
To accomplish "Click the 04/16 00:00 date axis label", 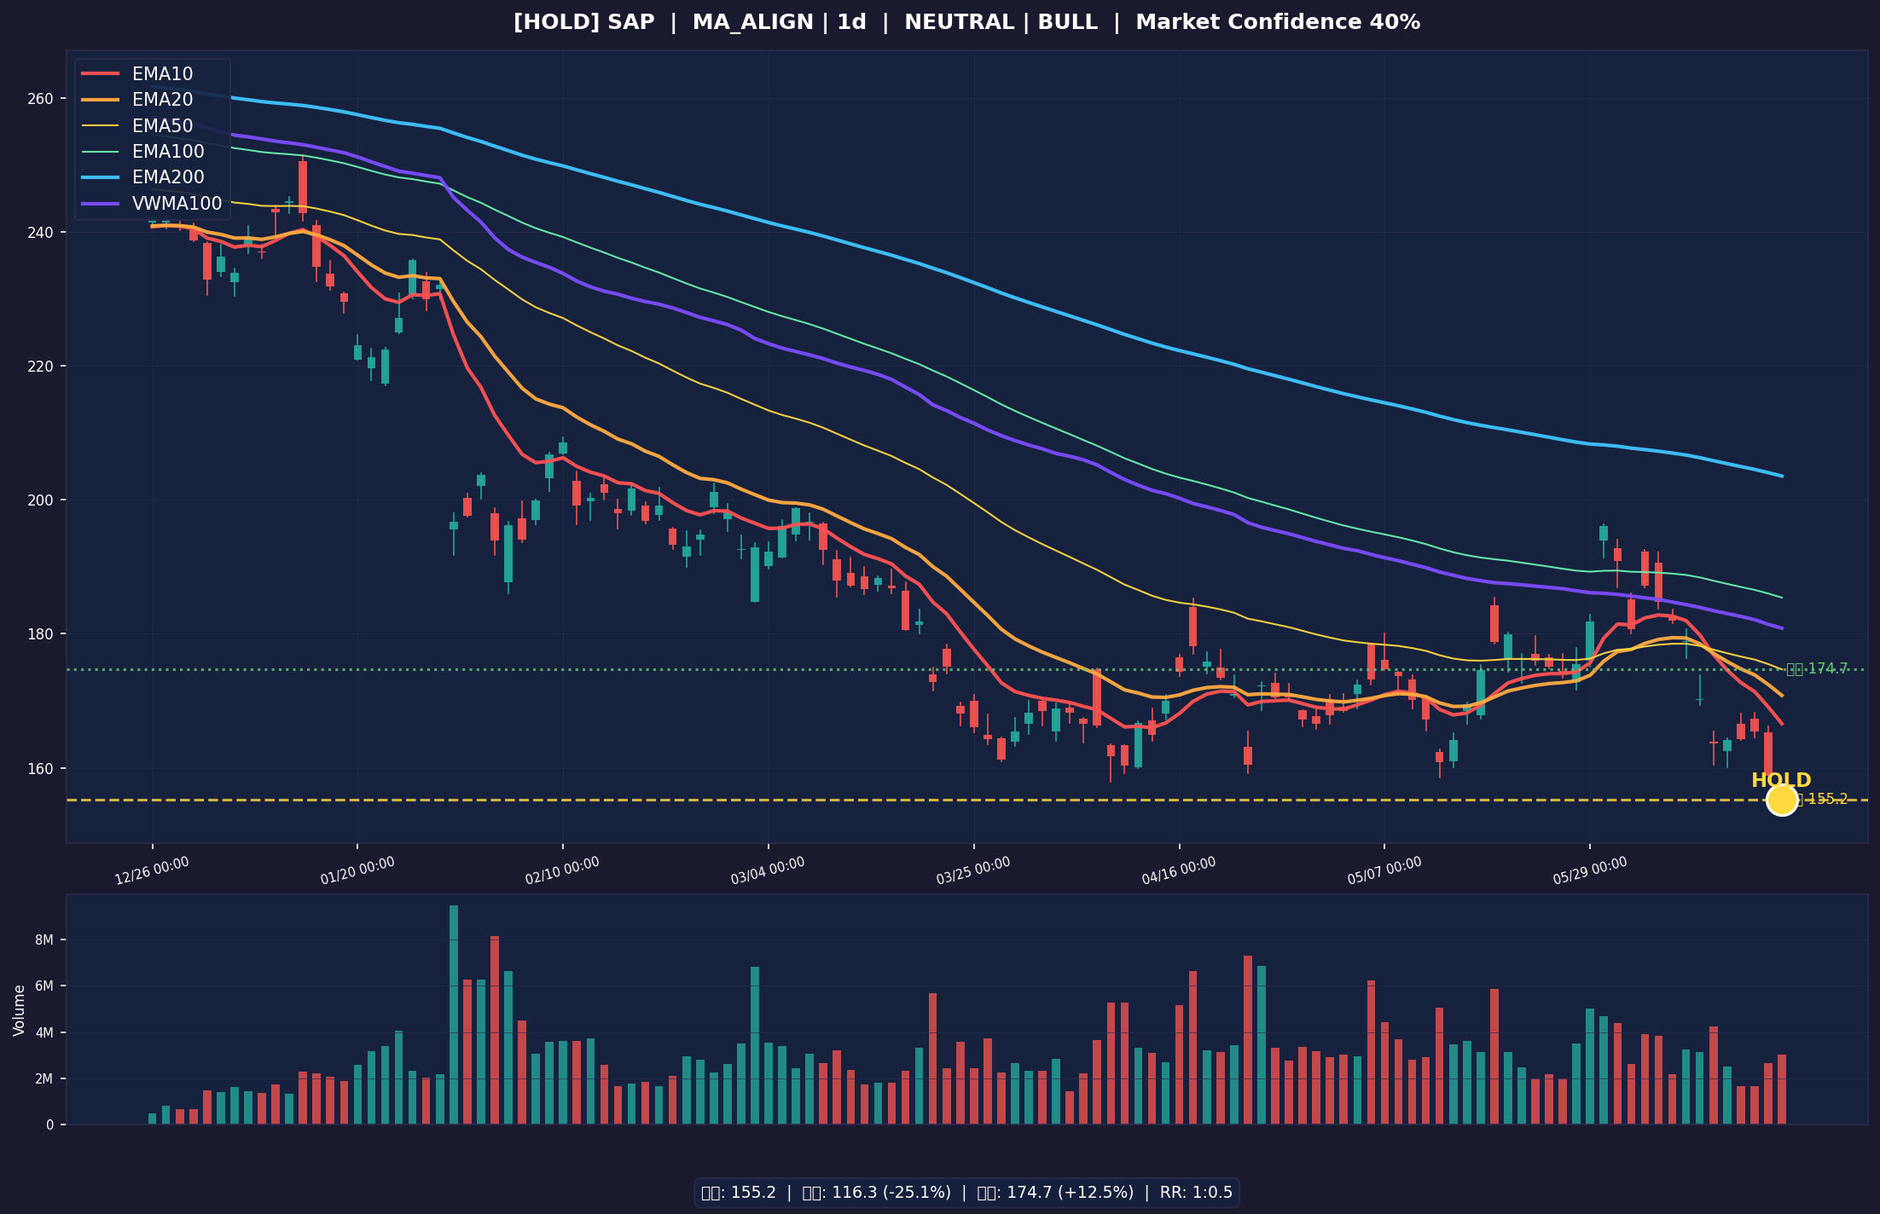I will pyautogui.click(x=1179, y=870).
